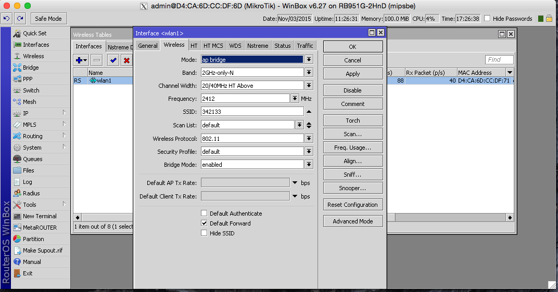Click the blue checkmark enable button

(113, 60)
